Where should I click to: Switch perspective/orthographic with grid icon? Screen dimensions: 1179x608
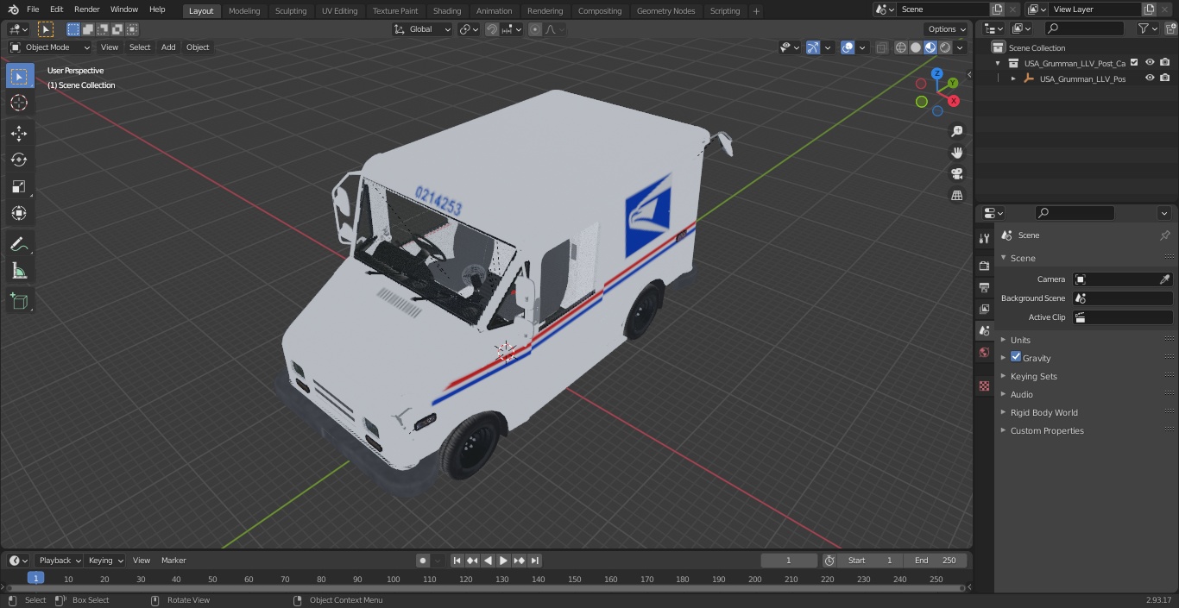(957, 196)
